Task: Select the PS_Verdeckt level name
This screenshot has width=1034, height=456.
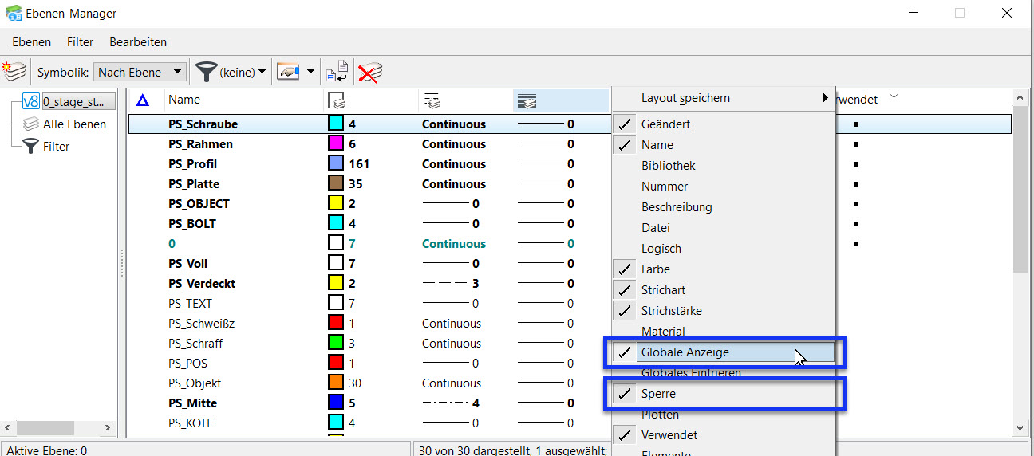Action: [202, 284]
